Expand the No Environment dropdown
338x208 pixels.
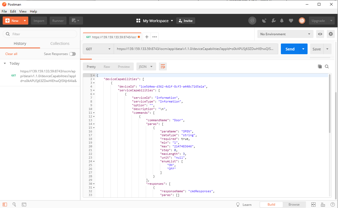click(x=285, y=34)
